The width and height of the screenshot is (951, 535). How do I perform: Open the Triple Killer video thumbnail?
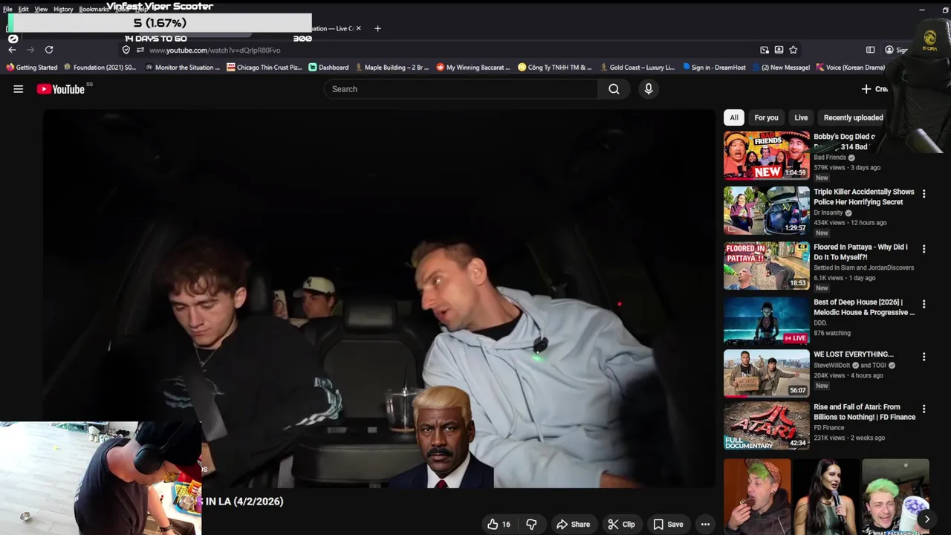[x=767, y=210]
